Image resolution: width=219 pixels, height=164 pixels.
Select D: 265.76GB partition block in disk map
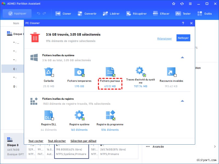click(118, 152)
